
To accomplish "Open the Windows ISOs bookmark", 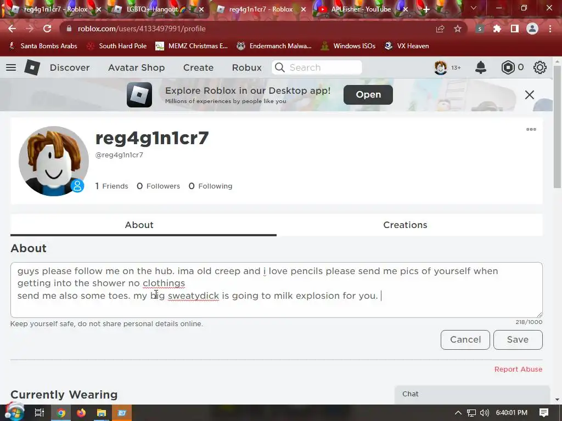I will 348,46.
